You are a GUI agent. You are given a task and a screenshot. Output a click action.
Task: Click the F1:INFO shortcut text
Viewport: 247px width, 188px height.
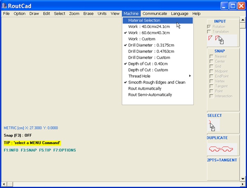[11, 150]
